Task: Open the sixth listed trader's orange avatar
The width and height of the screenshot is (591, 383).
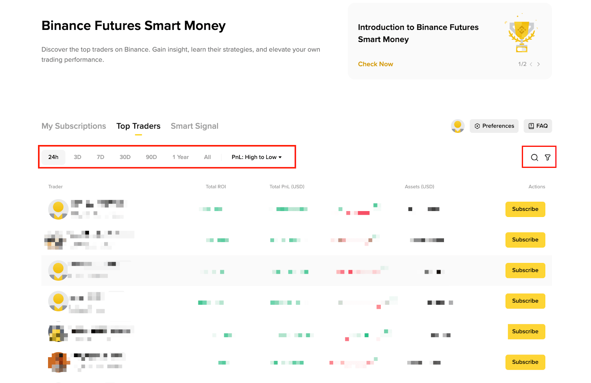Action: (58, 362)
